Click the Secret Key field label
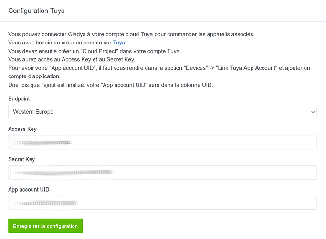This screenshot has height=239, width=326. 21,159
